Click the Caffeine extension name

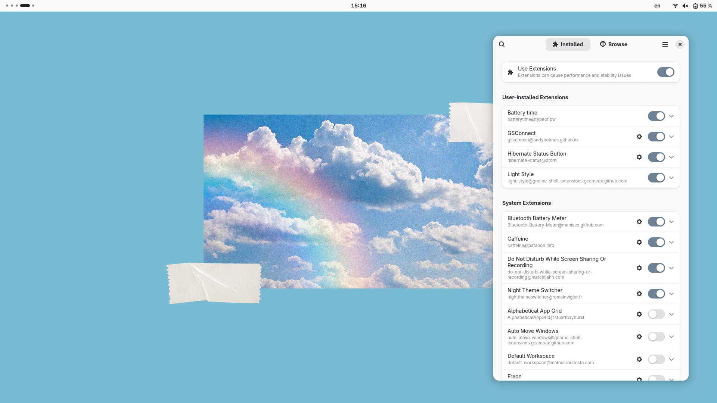coord(518,239)
